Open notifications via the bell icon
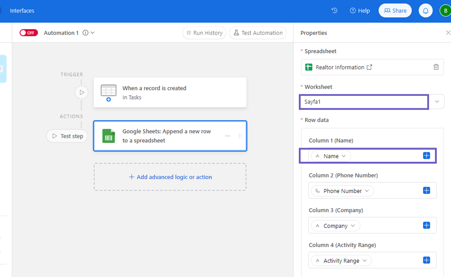This screenshot has width=451, height=277. tap(425, 10)
